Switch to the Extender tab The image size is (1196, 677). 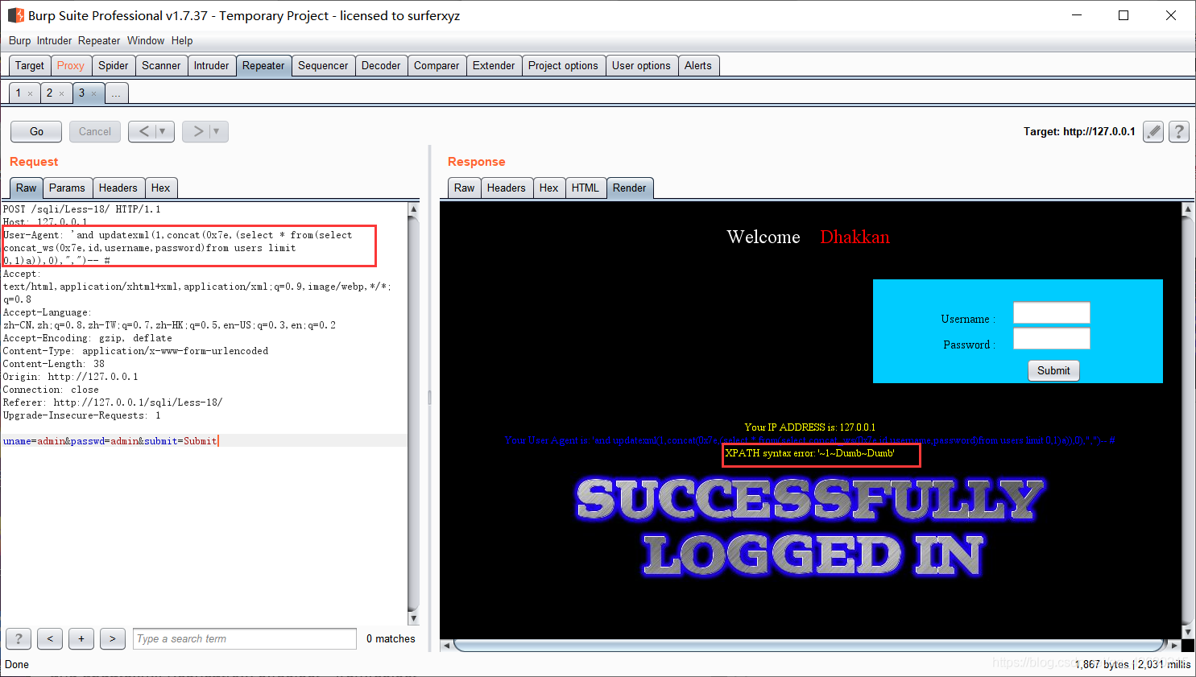coord(494,65)
